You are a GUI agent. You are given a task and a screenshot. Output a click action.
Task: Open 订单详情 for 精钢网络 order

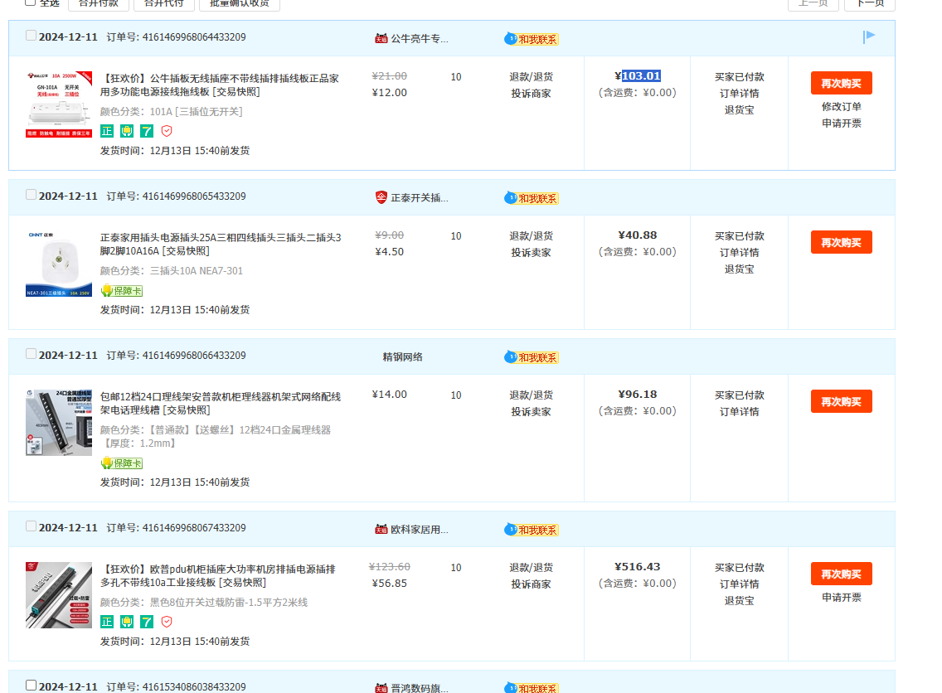pyautogui.click(x=739, y=412)
